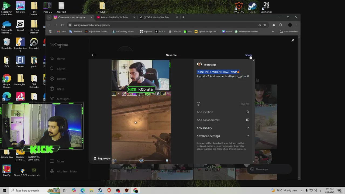Select the Overwatch desktop icon
345x194 pixels.
pos(34,44)
